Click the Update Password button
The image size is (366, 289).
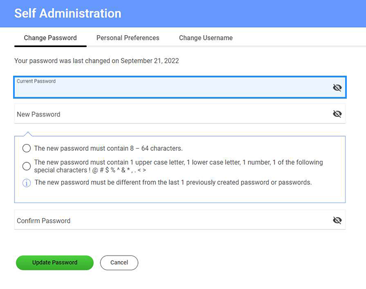coord(54,263)
